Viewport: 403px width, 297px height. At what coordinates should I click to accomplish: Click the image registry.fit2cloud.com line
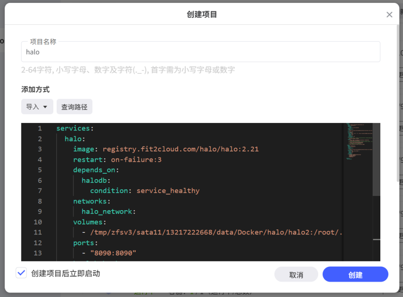point(166,149)
